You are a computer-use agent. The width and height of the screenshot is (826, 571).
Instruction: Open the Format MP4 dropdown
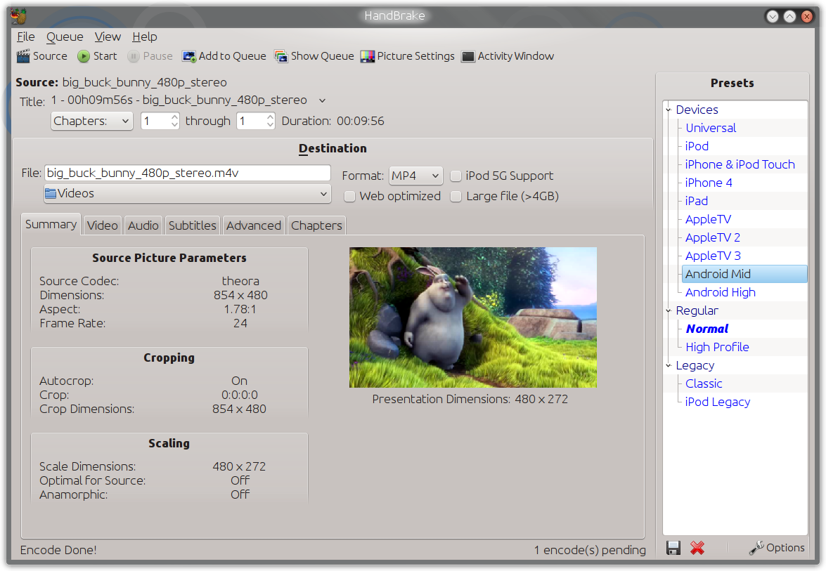[415, 176]
